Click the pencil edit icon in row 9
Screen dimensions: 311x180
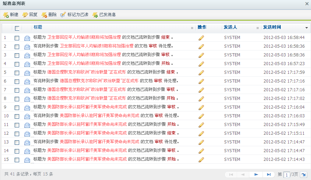click(x=201, y=107)
